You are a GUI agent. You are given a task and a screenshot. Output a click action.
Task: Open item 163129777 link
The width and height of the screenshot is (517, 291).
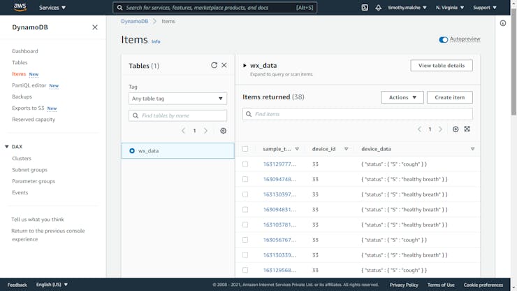point(279,164)
